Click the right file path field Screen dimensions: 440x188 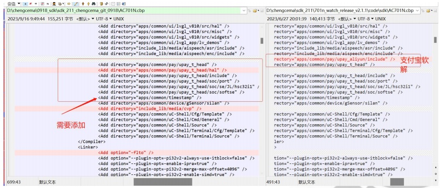[343, 10]
